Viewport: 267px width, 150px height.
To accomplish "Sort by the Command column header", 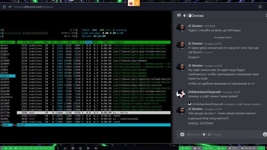I will click(x=118, y=42).
